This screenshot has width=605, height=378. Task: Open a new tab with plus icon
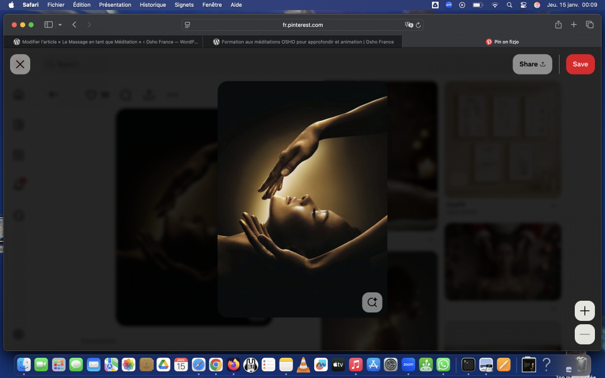(574, 25)
